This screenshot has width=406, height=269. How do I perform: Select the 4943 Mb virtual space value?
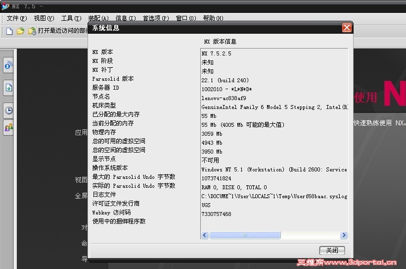[x=212, y=143]
